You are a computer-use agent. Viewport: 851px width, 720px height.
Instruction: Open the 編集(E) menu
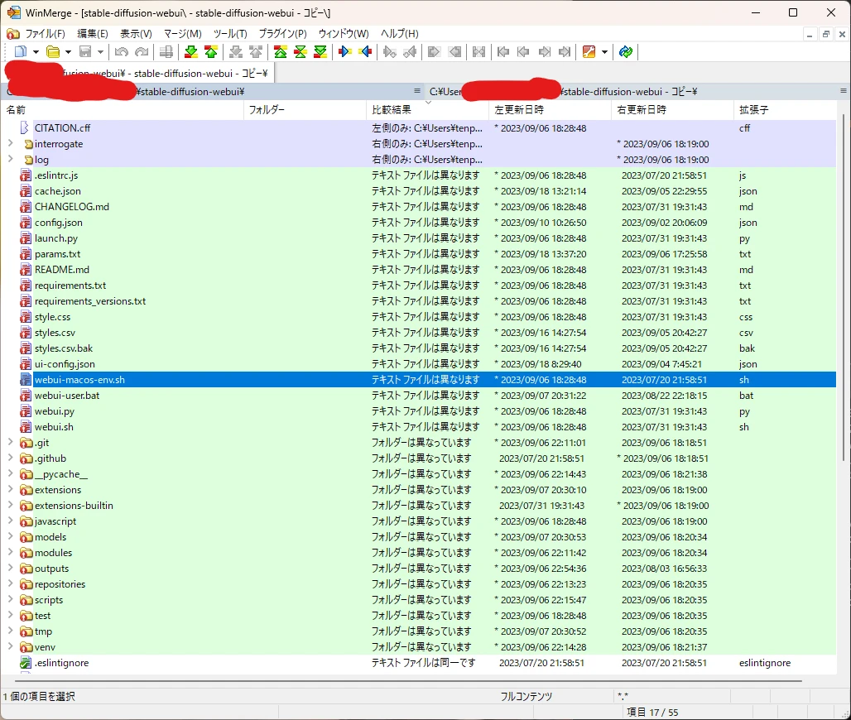coord(92,34)
